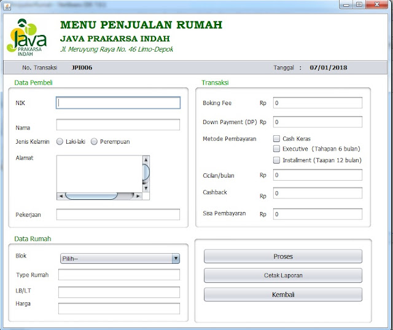This screenshot has width=393, height=330.
Task: Click the Sisa Pembayaran field
Action: click(x=317, y=214)
